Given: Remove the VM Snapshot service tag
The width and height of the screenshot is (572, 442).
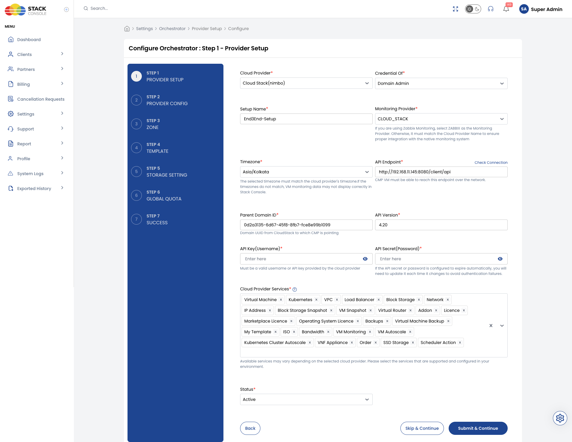Looking at the screenshot, I should tap(371, 310).
